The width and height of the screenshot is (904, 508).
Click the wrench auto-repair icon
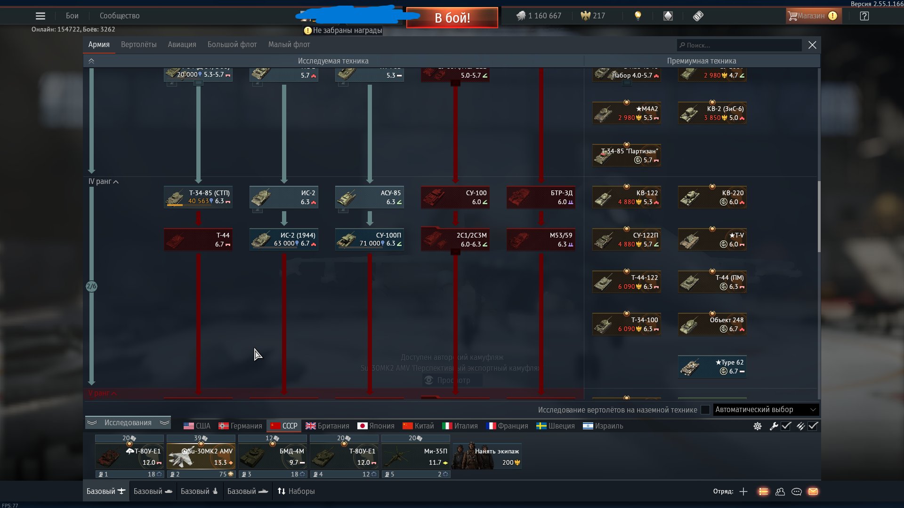(x=774, y=426)
